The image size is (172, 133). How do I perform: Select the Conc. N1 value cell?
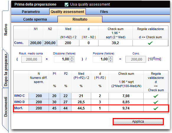coord(36,43)
